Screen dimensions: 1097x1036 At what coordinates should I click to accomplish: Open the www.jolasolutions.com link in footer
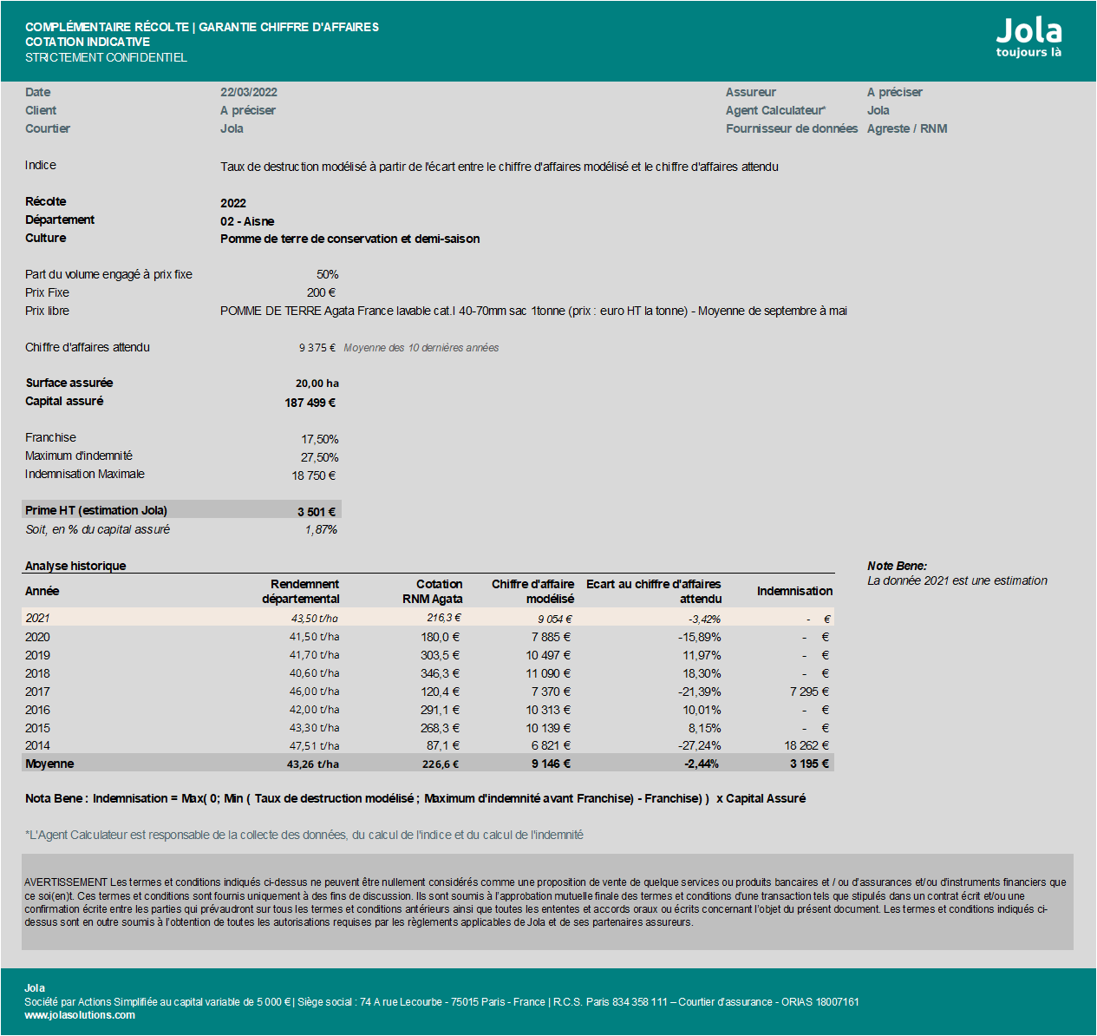coord(80,1015)
